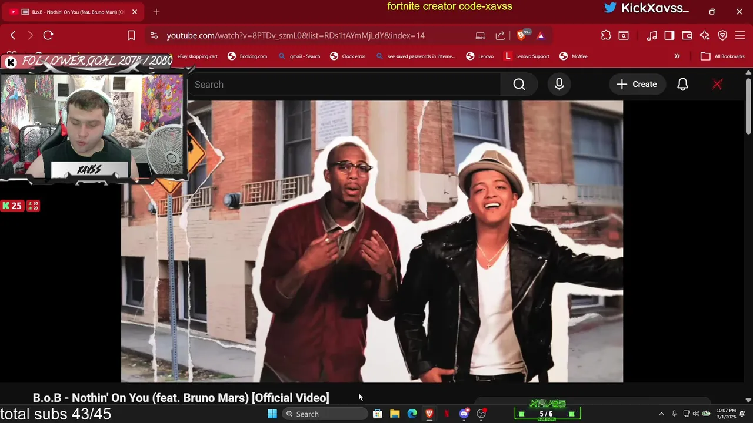Open Microsoft Store from the taskbar
This screenshot has height=423, width=753.
378,414
